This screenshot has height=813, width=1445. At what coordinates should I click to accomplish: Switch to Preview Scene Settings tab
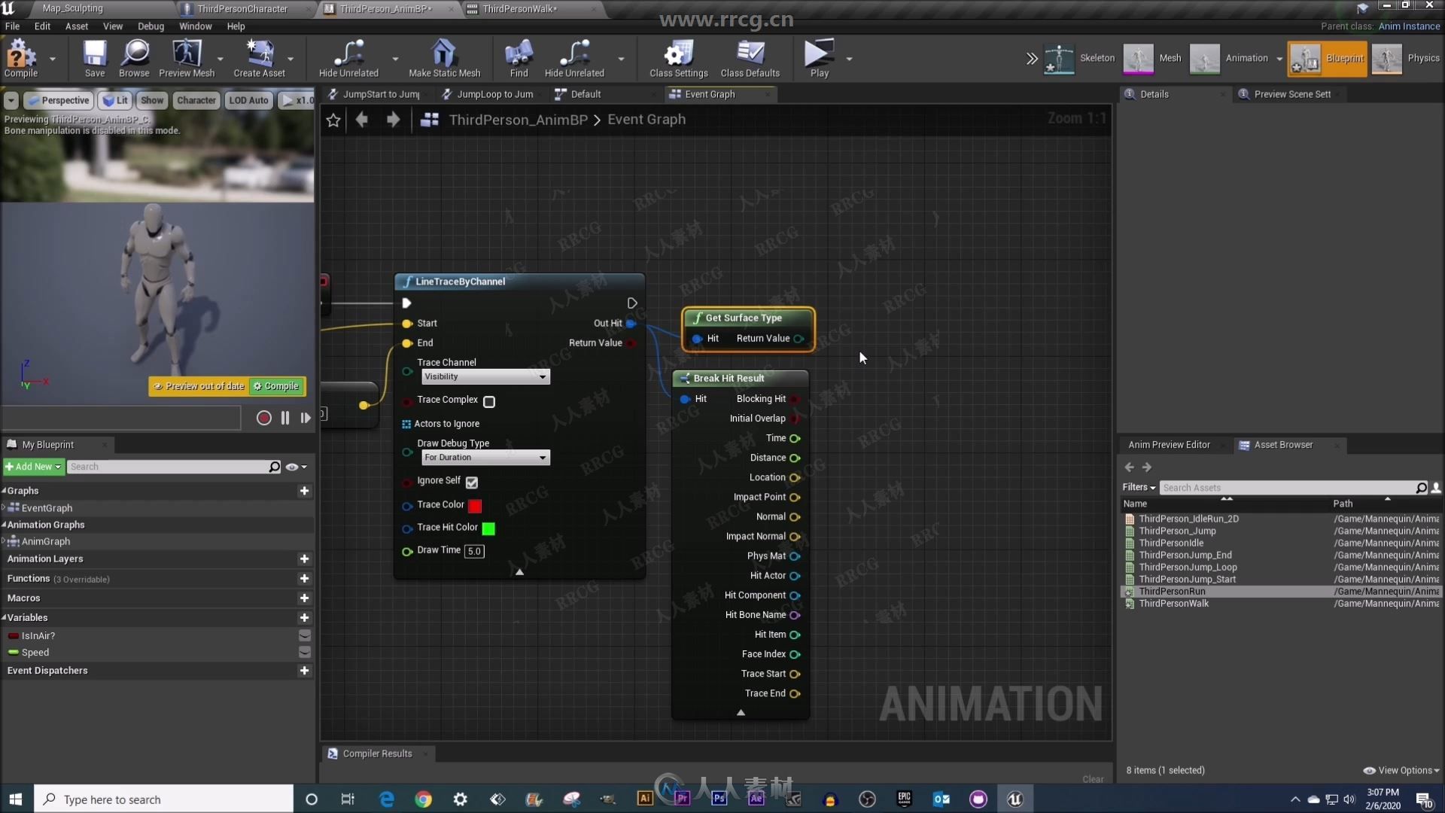click(x=1291, y=94)
